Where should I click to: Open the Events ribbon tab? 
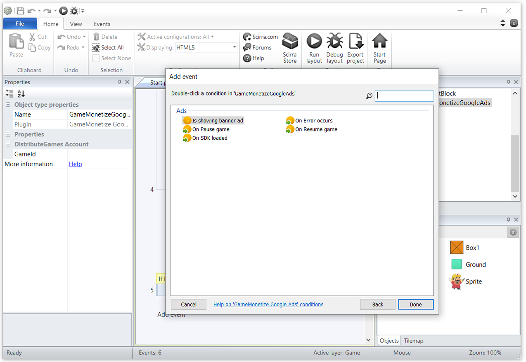coord(102,24)
